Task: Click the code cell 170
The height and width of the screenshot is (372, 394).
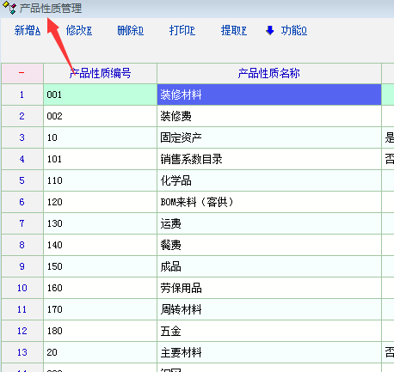Action: (x=100, y=309)
